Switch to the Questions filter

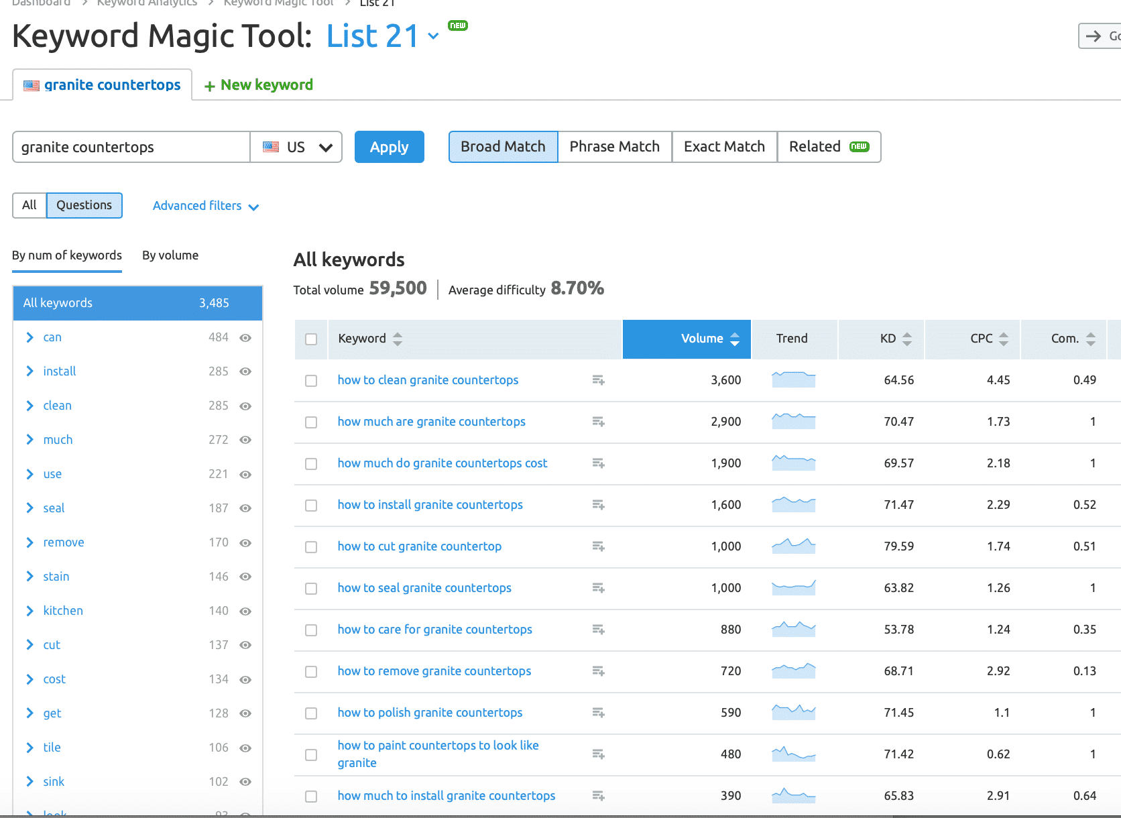tap(84, 205)
